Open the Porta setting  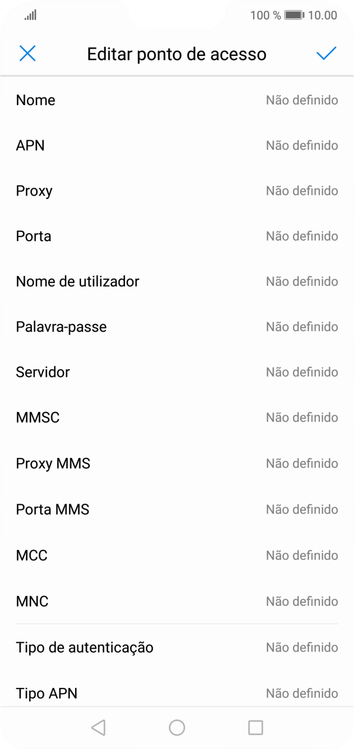point(177,236)
